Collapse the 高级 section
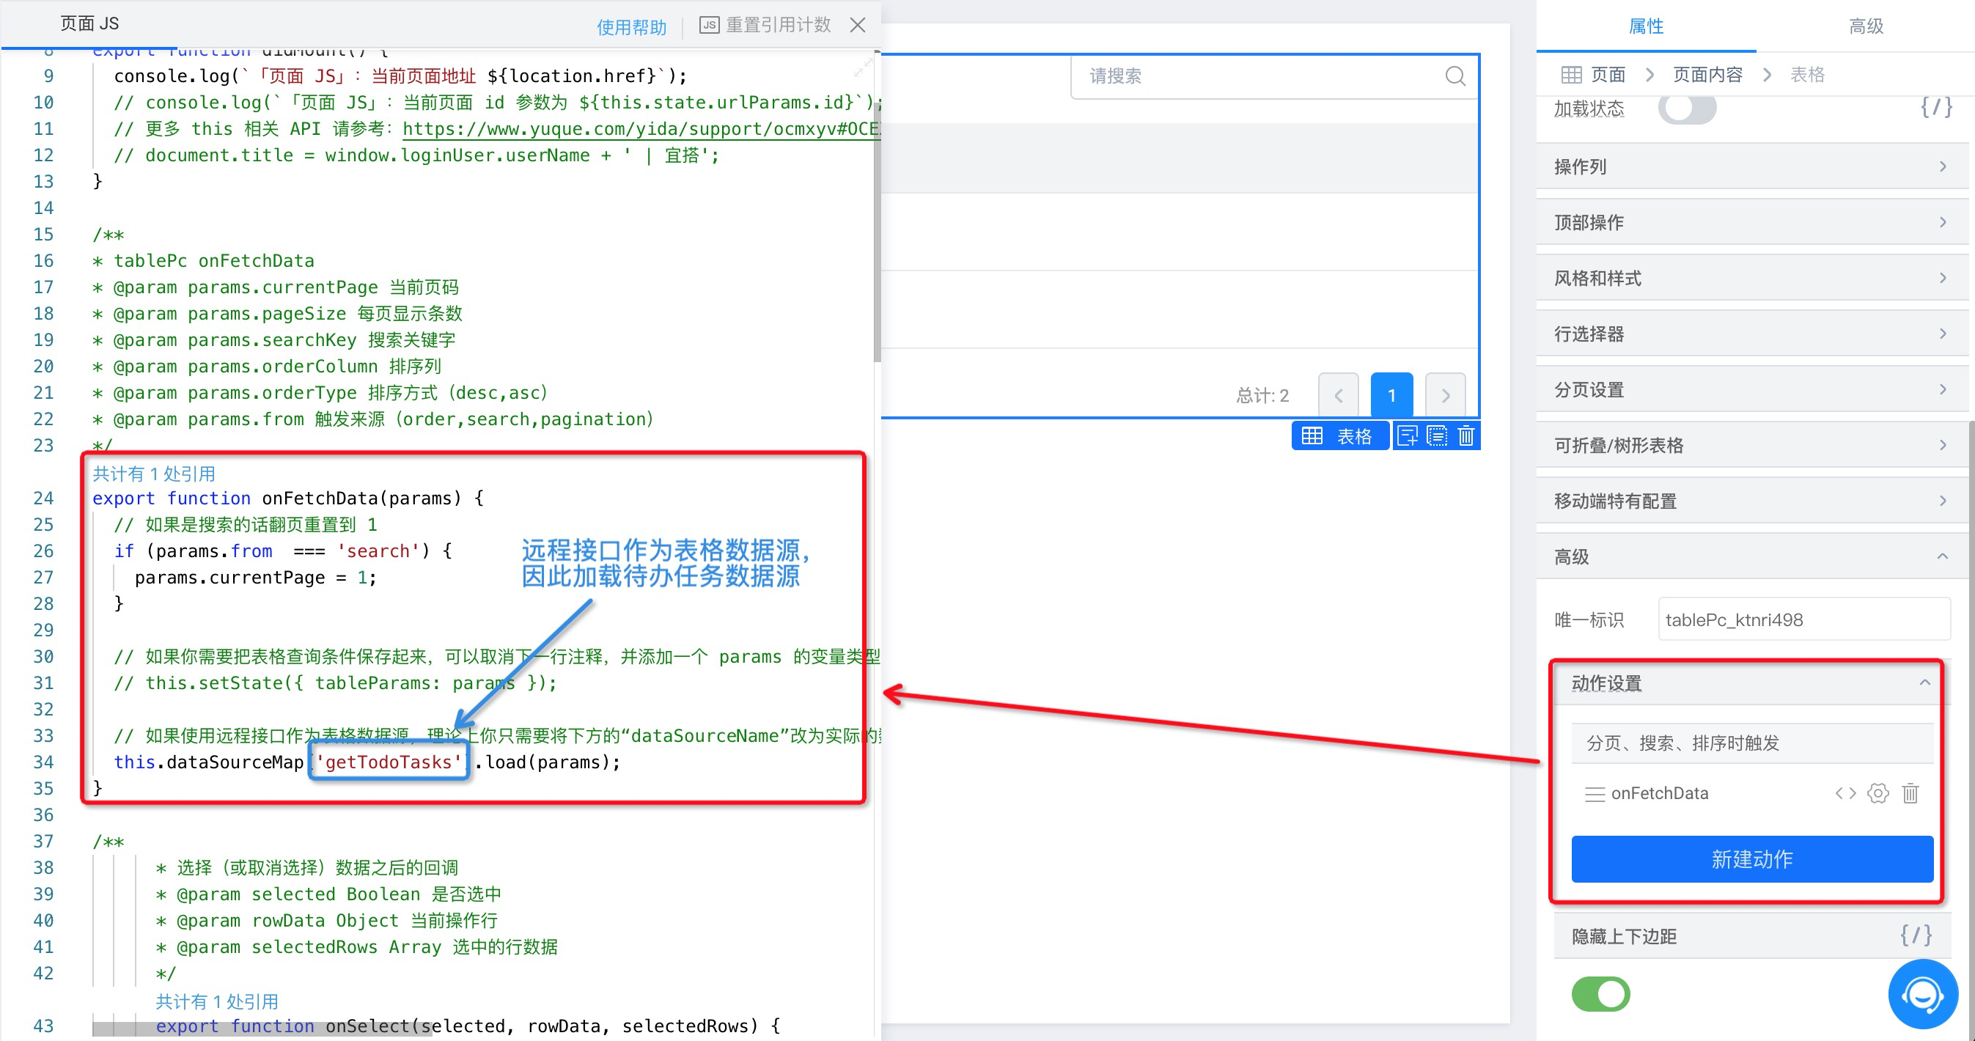The width and height of the screenshot is (1975, 1041). coord(1753,556)
